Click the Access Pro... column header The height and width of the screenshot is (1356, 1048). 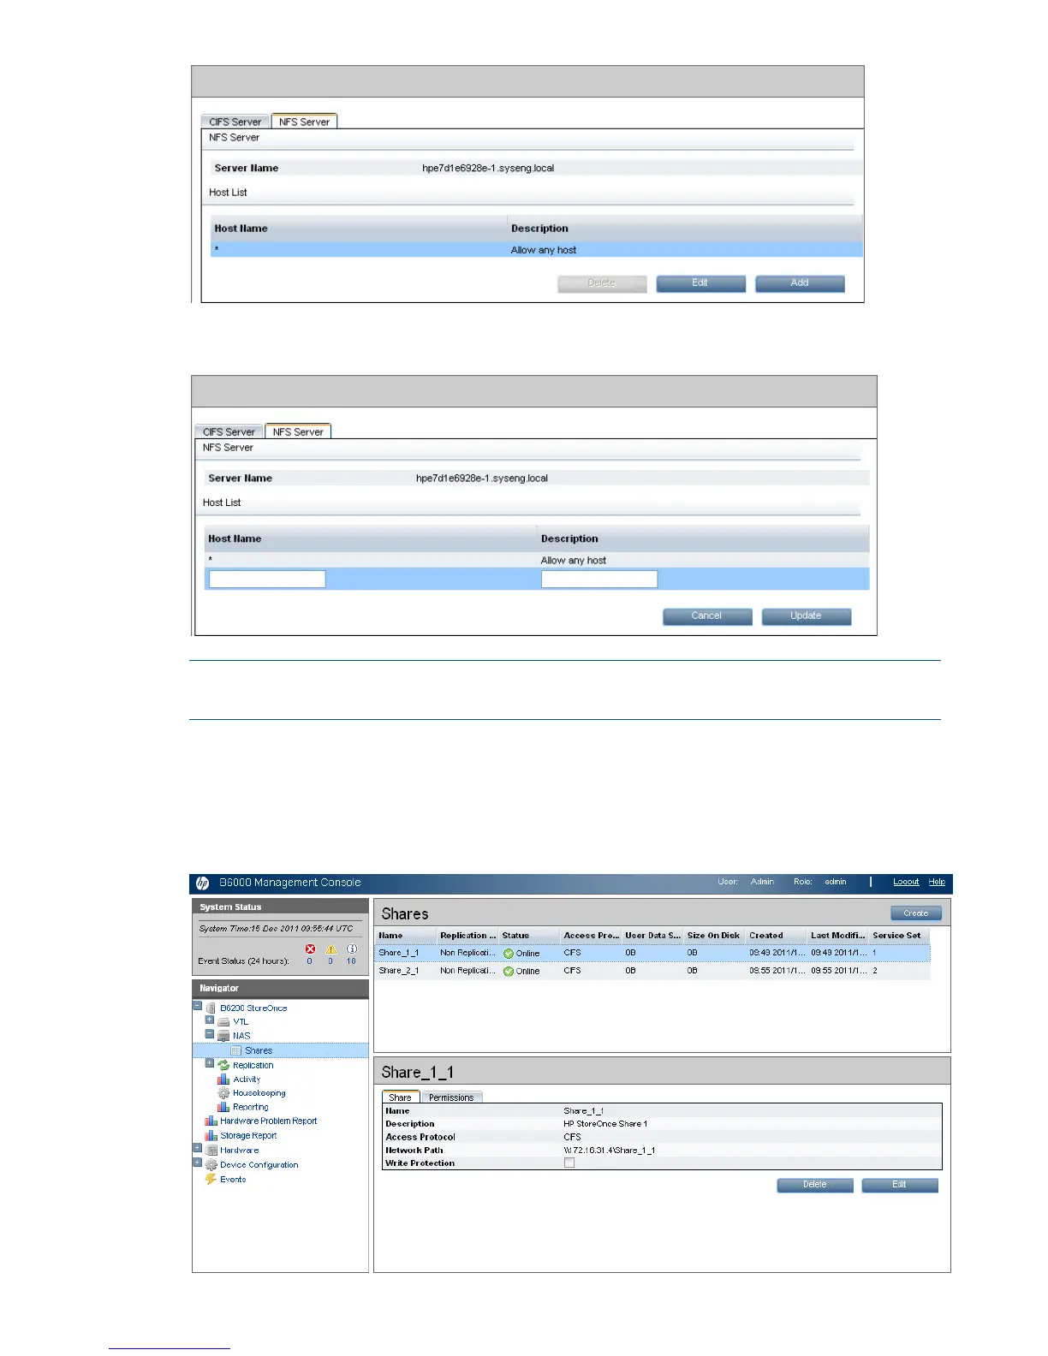click(591, 936)
